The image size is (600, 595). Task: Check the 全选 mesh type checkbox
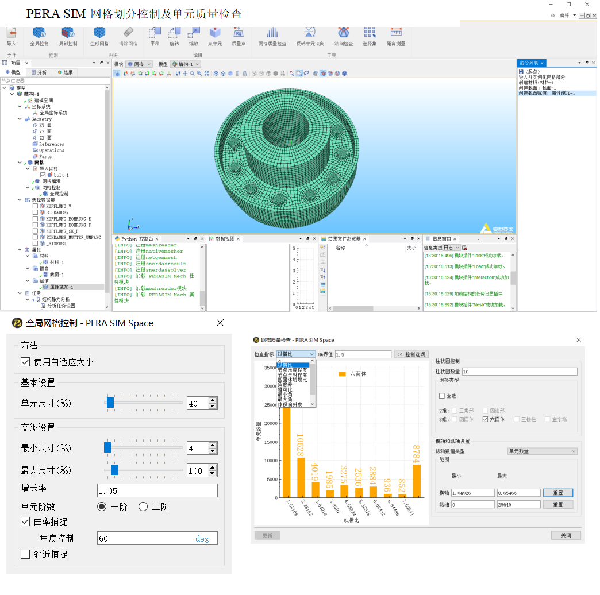point(442,396)
